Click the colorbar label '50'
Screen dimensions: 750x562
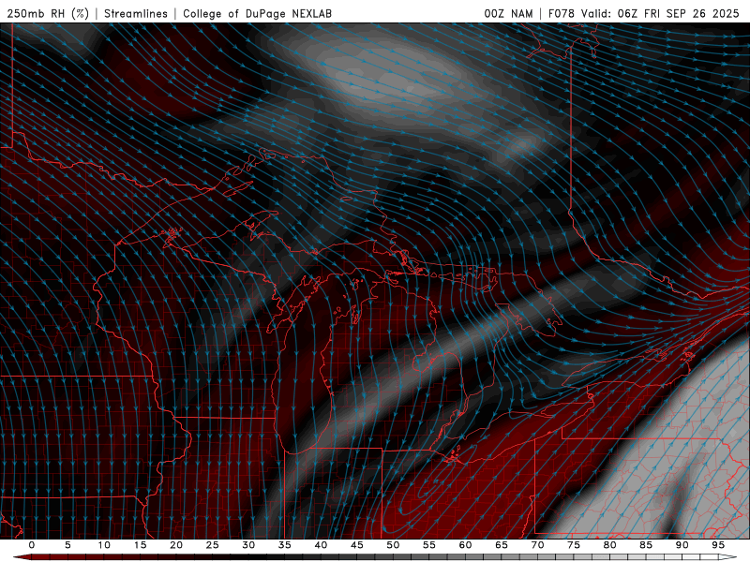tap(393, 545)
